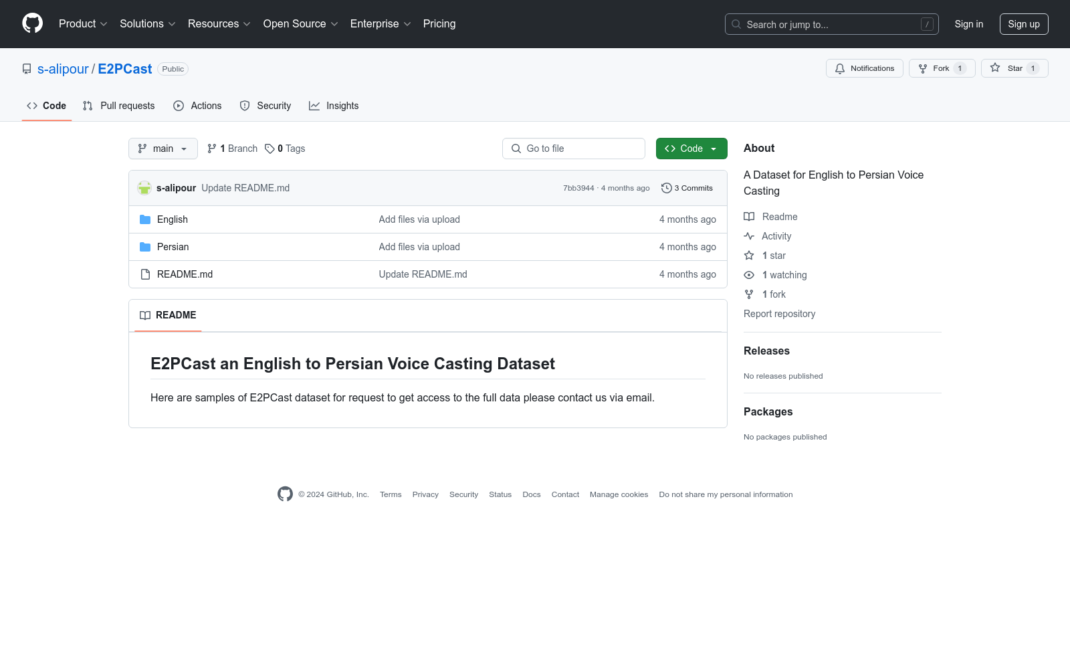Click the GitHub logo in the footer

click(x=285, y=494)
